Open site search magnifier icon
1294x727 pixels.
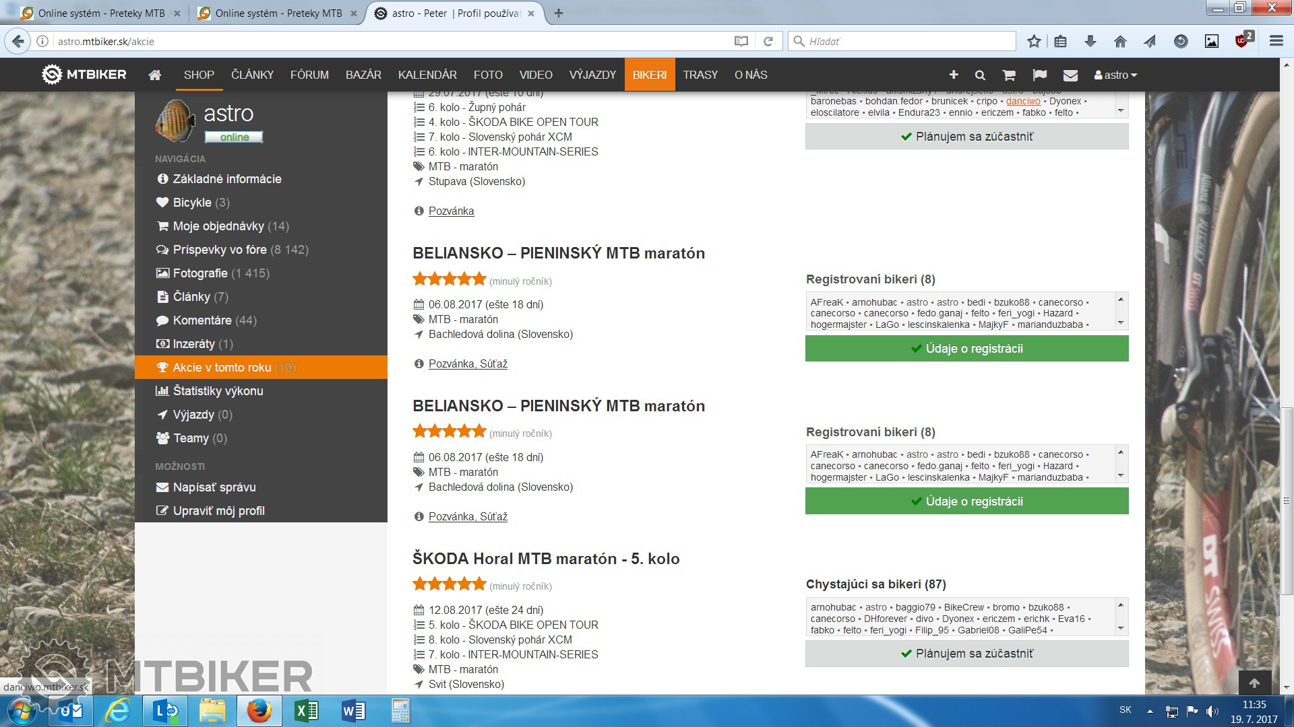click(x=980, y=75)
